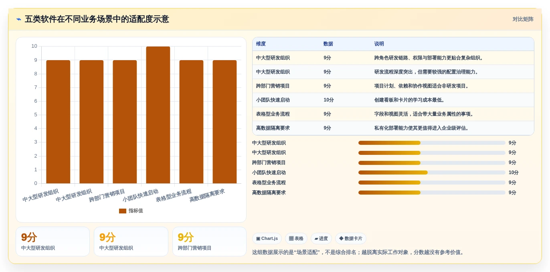Click the 小团队快速启动 progress bar
550x272 pixels.
pos(432,173)
